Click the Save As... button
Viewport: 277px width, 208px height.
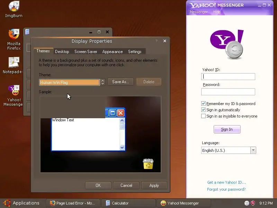120,82
